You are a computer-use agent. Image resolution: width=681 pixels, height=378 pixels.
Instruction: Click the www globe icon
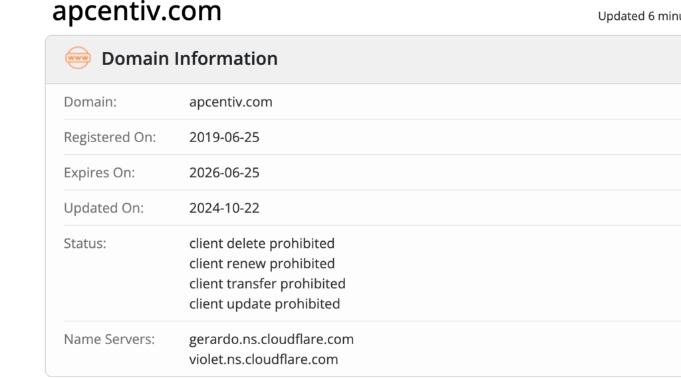click(78, 58)
